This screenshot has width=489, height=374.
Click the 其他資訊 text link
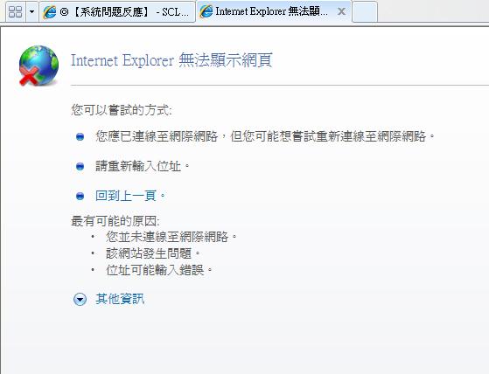120,299
